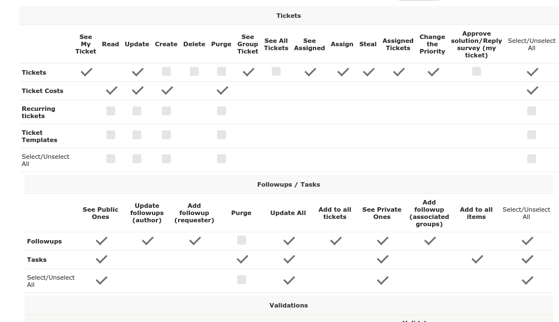
Task: Disable Update permission on Ticket Costs
Action: click(x=137, y=90)
